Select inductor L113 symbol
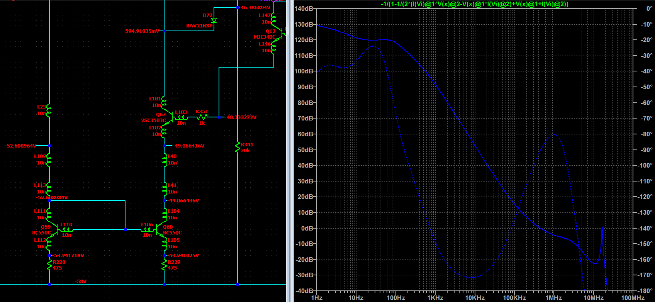The height and width of the screenshot is (302, 655). click(x=49, y=188)
